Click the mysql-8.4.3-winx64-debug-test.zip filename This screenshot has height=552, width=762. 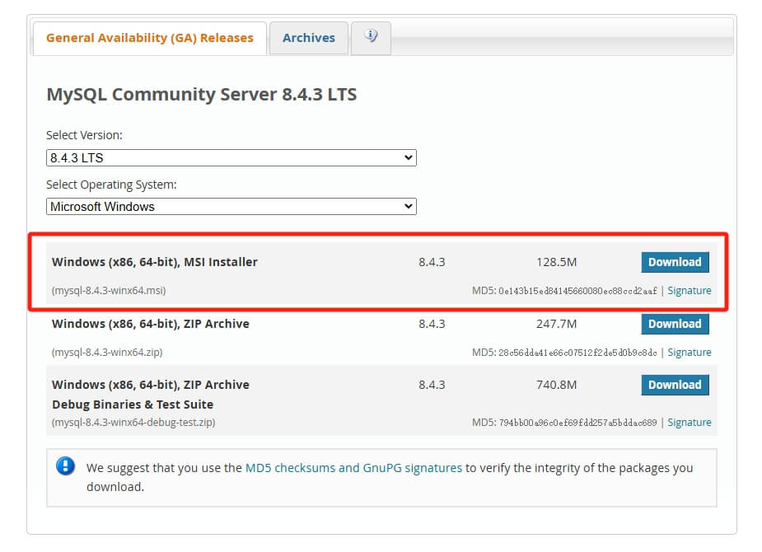(133, 423)
